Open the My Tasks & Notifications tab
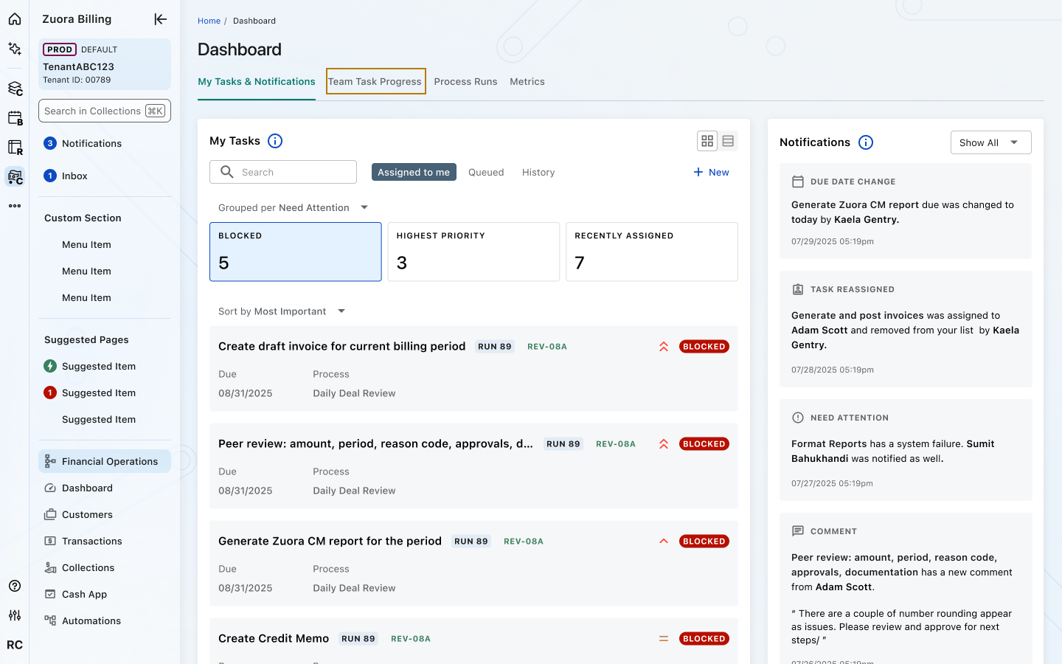 tap(257, 82)
